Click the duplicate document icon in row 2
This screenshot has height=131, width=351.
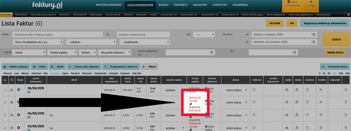308,102
